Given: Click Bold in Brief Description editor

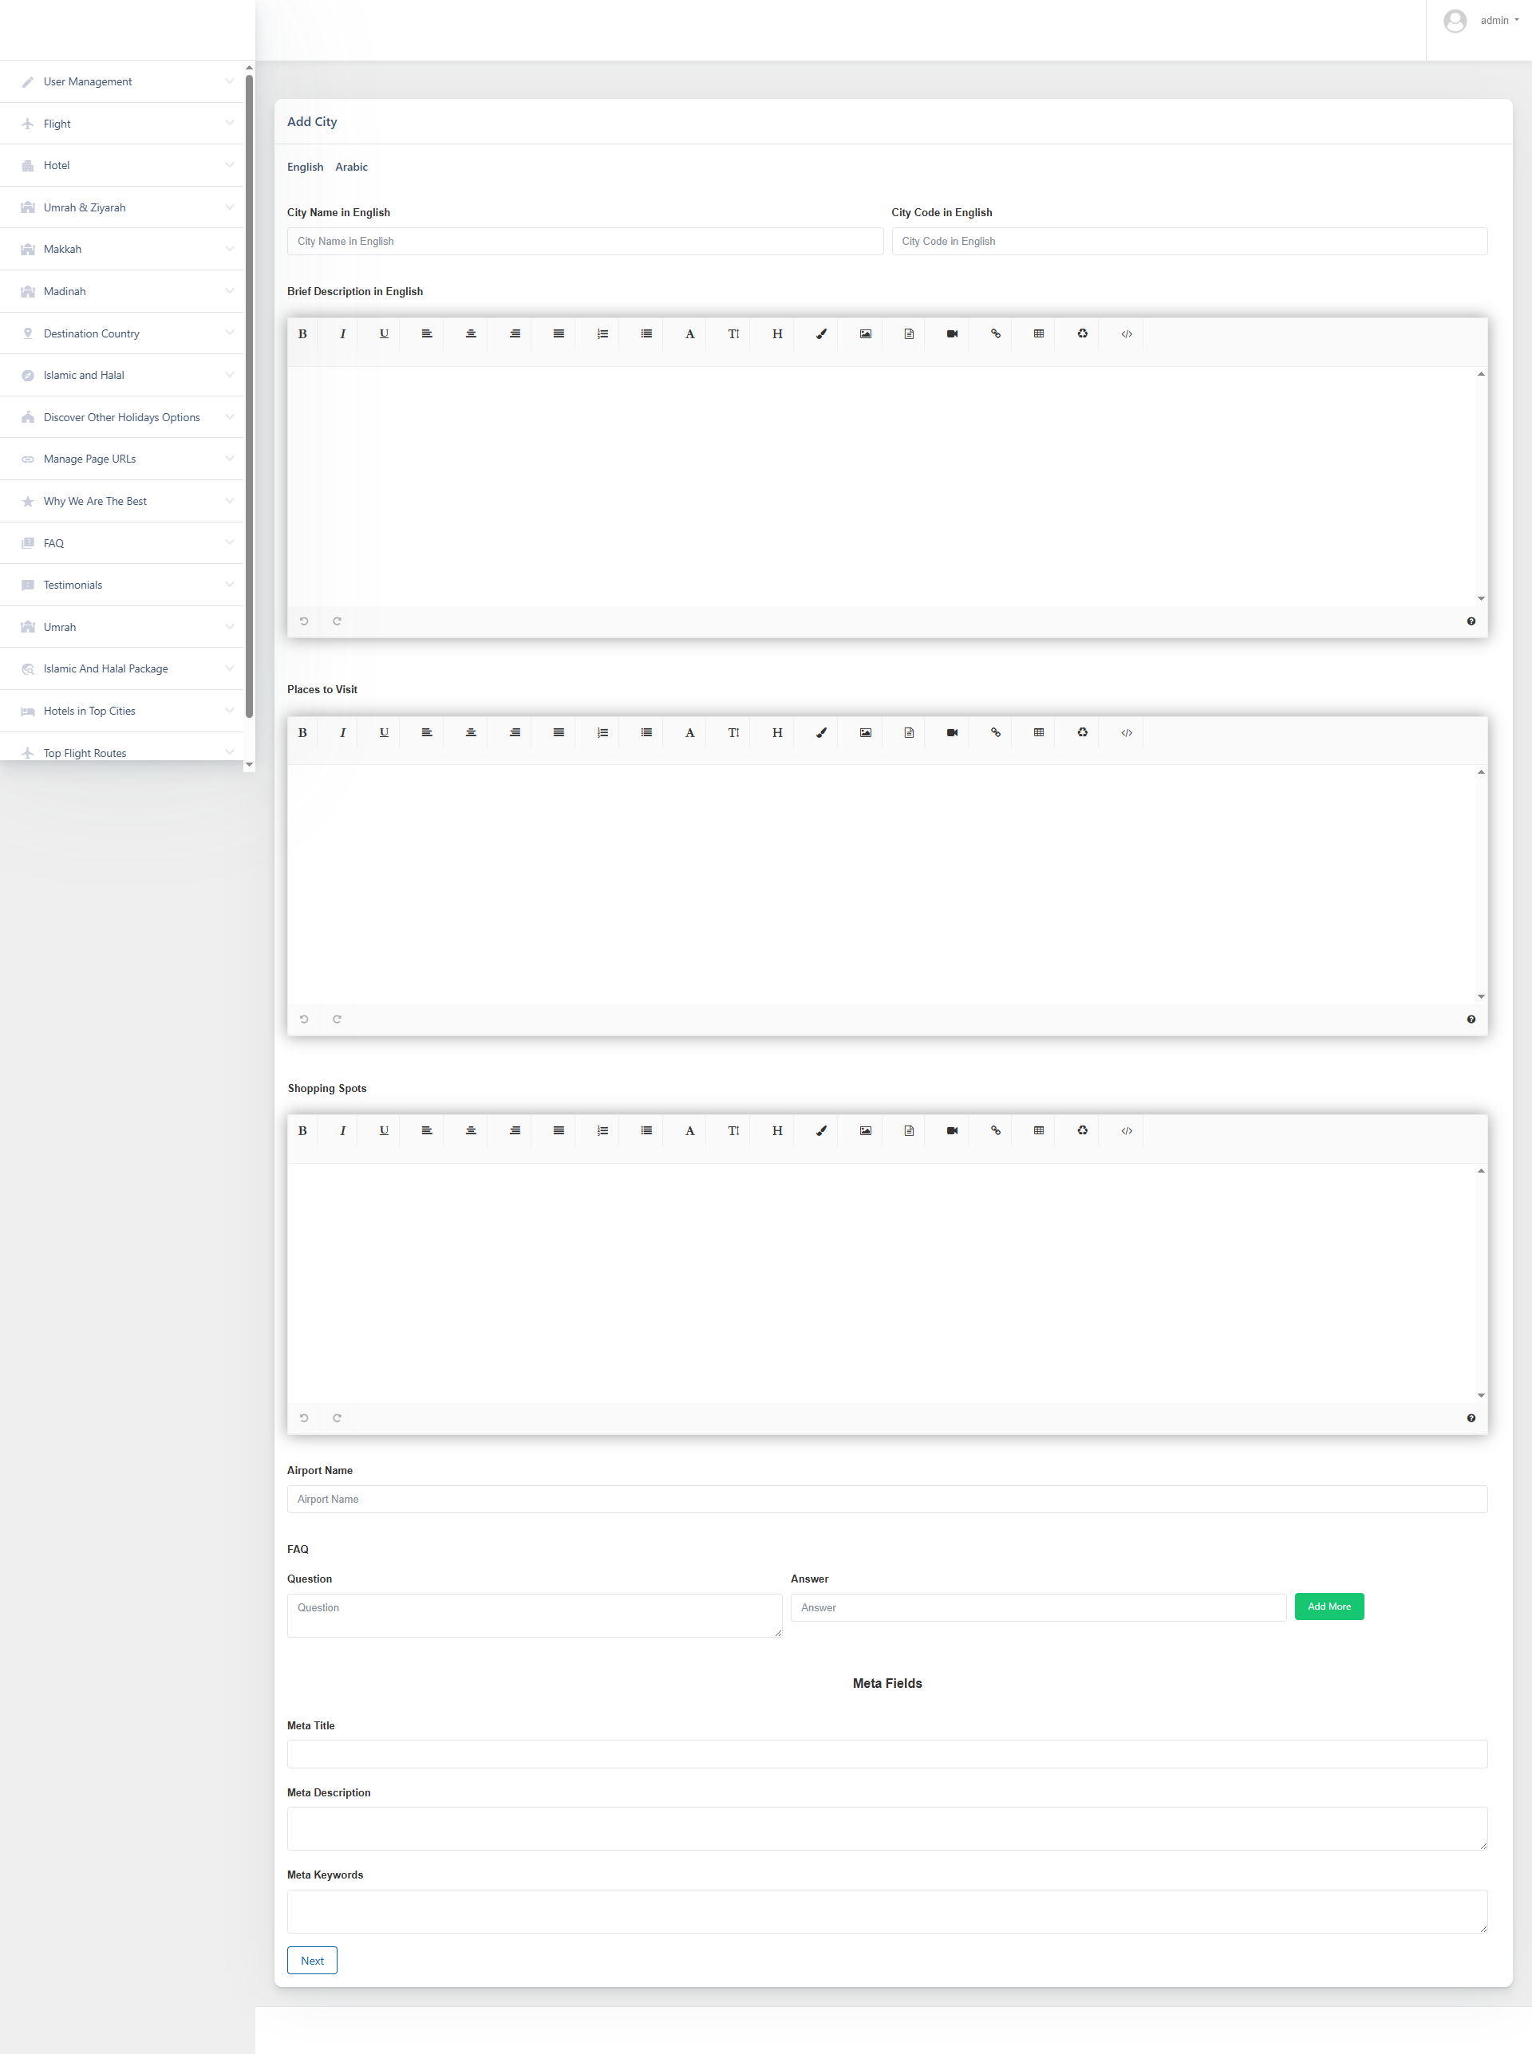Looking at the screenshot, I should [302, 333].
